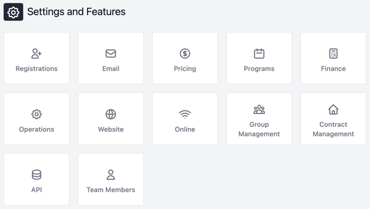Screen dimensions: 370x209
Task: Click the Contract Management house icon
Action: tap(333, 109)
